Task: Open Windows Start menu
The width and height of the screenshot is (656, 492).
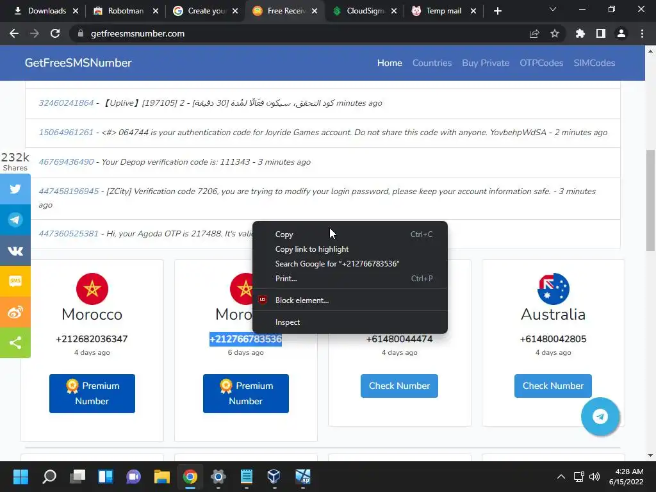Action: [x=20, y=477]
